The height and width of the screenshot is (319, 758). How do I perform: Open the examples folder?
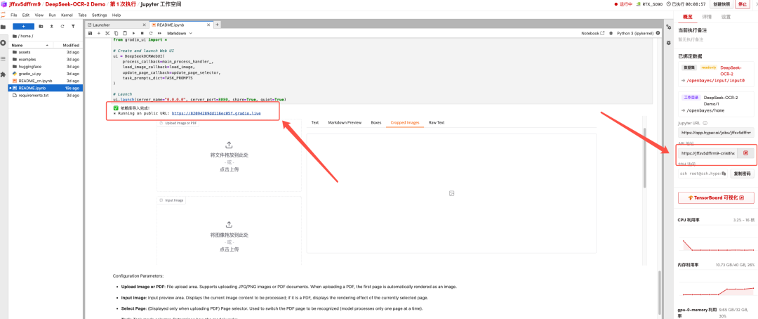(x=46, y=59)
